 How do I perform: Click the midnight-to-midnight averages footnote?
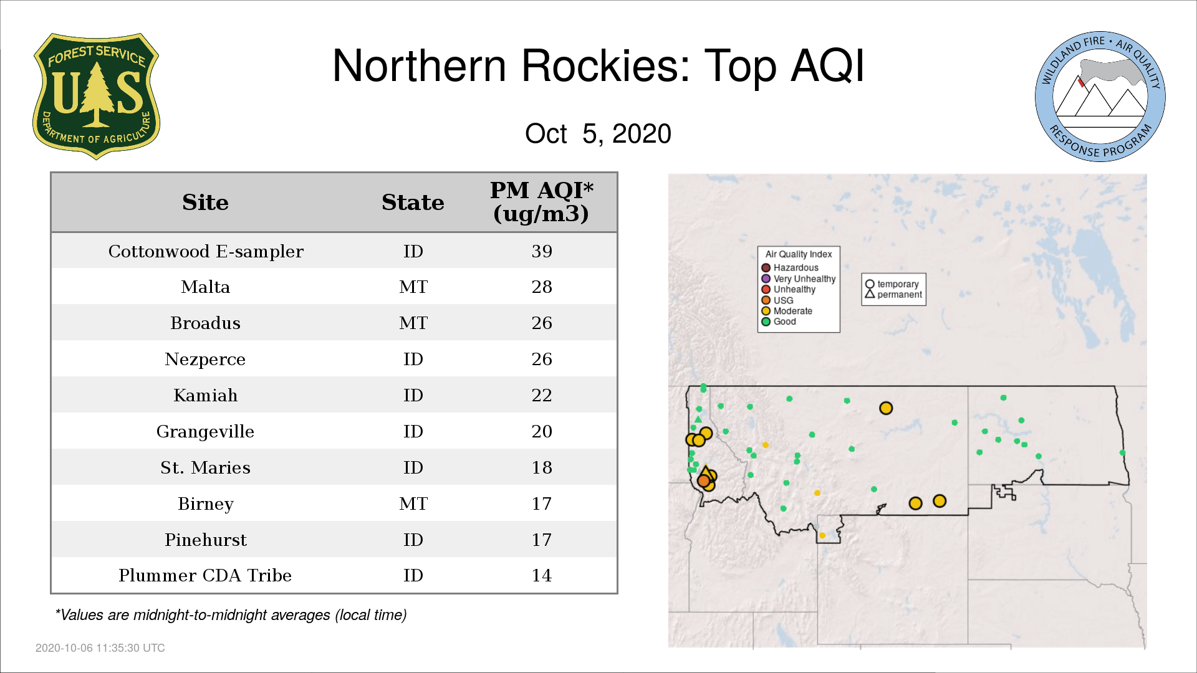click(x=231, y=615)
